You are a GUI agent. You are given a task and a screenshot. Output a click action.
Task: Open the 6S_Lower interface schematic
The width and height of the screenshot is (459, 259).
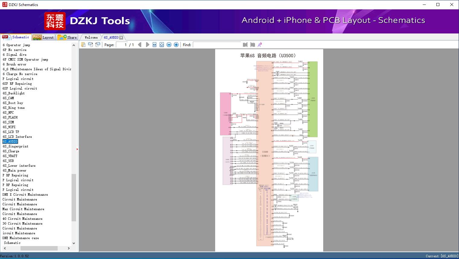tap(19, 166)
